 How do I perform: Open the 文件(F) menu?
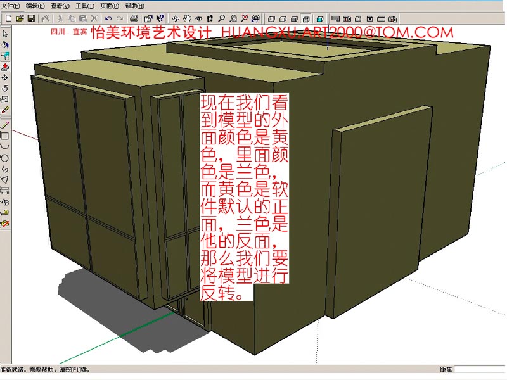coord(11,6)
